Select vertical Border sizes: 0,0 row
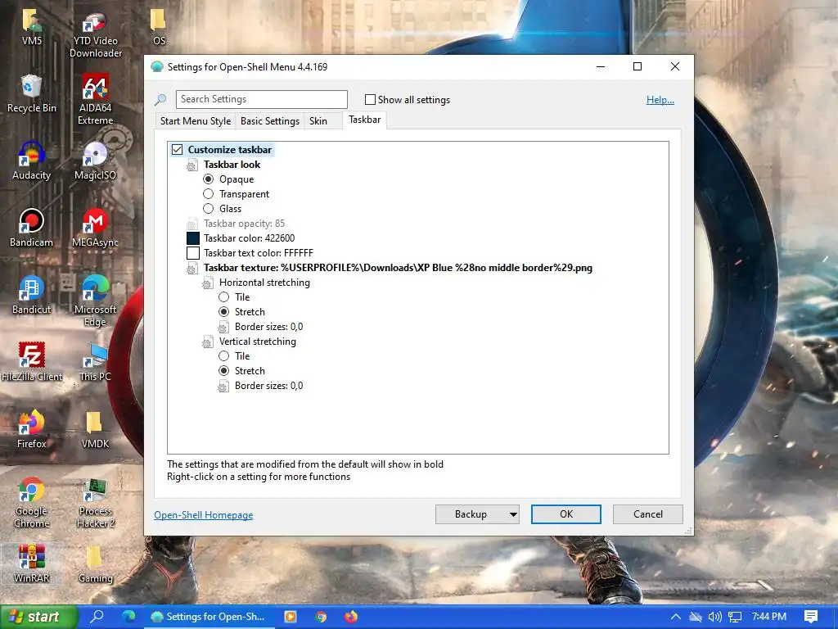838x629 pixels. [261, 386]
